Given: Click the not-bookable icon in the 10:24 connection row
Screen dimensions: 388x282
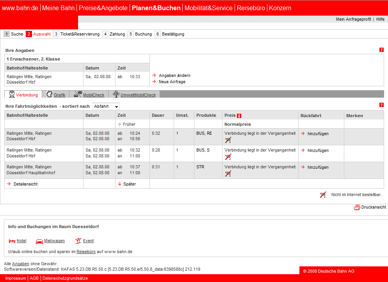Looking at the screenshot, I should point(228,140).
